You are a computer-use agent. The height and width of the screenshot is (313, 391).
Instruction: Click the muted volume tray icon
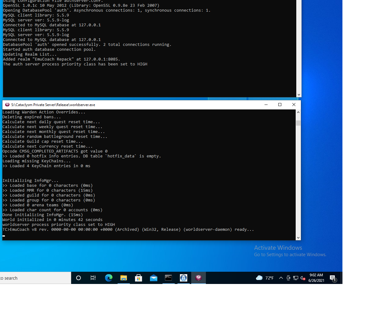pos(303,278)
